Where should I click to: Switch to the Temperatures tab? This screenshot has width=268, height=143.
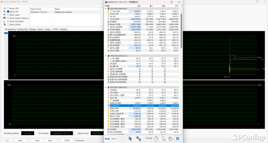[x=10, y=29]
